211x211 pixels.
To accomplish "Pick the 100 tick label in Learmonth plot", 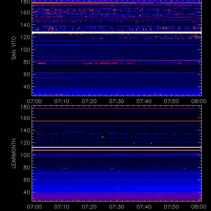I will [25, 155].
